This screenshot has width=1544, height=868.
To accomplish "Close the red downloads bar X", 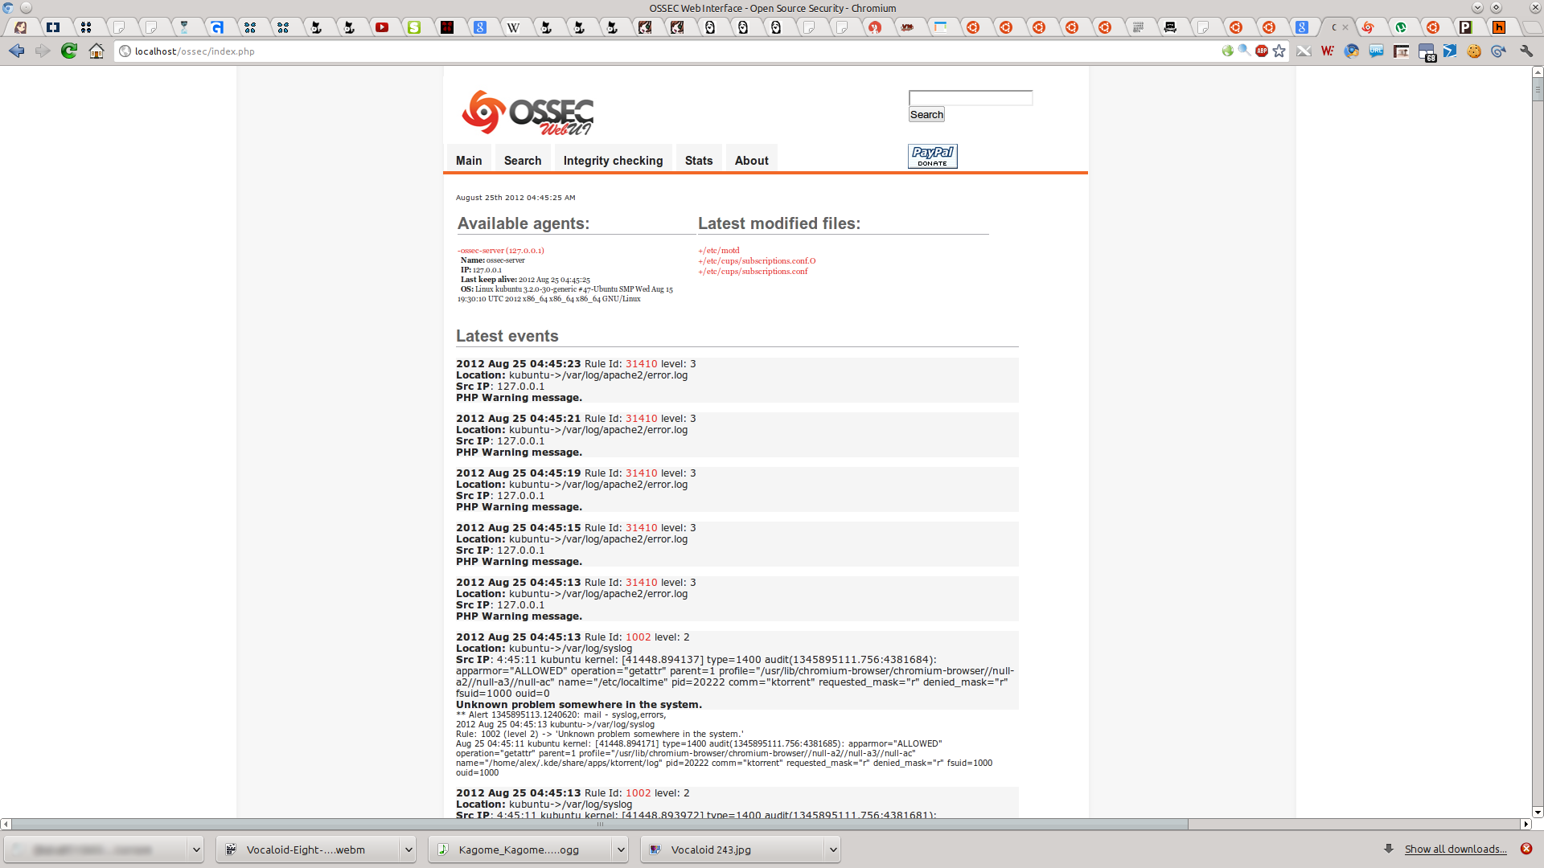I will [1526, 849].
